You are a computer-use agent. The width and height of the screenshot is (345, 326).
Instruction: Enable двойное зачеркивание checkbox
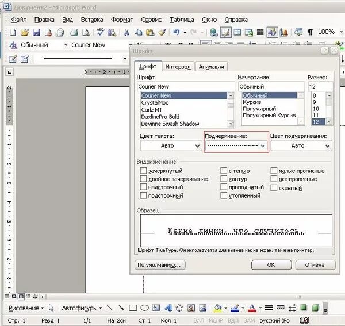(x=143, y=179)
